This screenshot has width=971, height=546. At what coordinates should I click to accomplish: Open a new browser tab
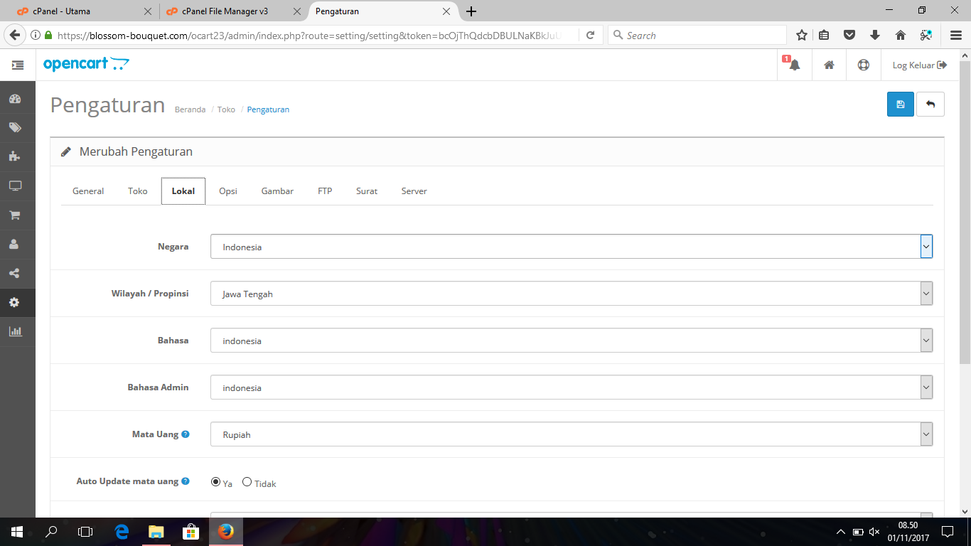coord(471,11)
